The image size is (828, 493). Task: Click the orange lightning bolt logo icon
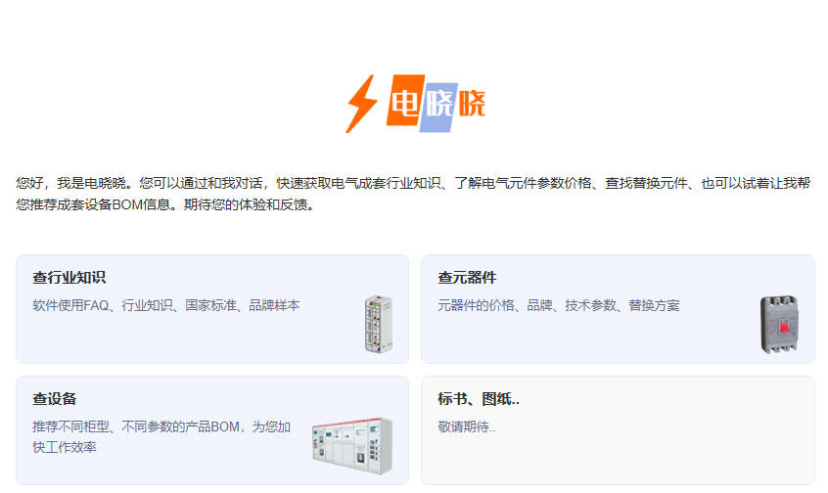click(x=362, y=104)
